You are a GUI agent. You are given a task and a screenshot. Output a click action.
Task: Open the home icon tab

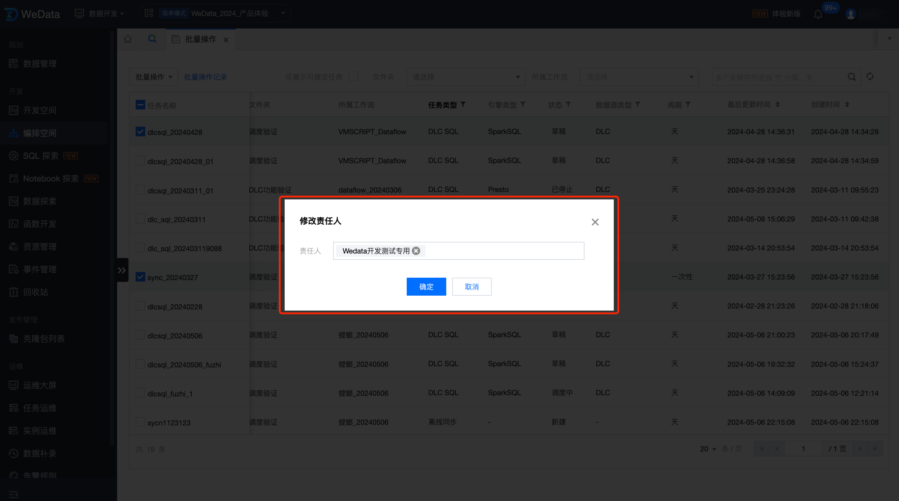pyautogui.click(x=128, y=39)
